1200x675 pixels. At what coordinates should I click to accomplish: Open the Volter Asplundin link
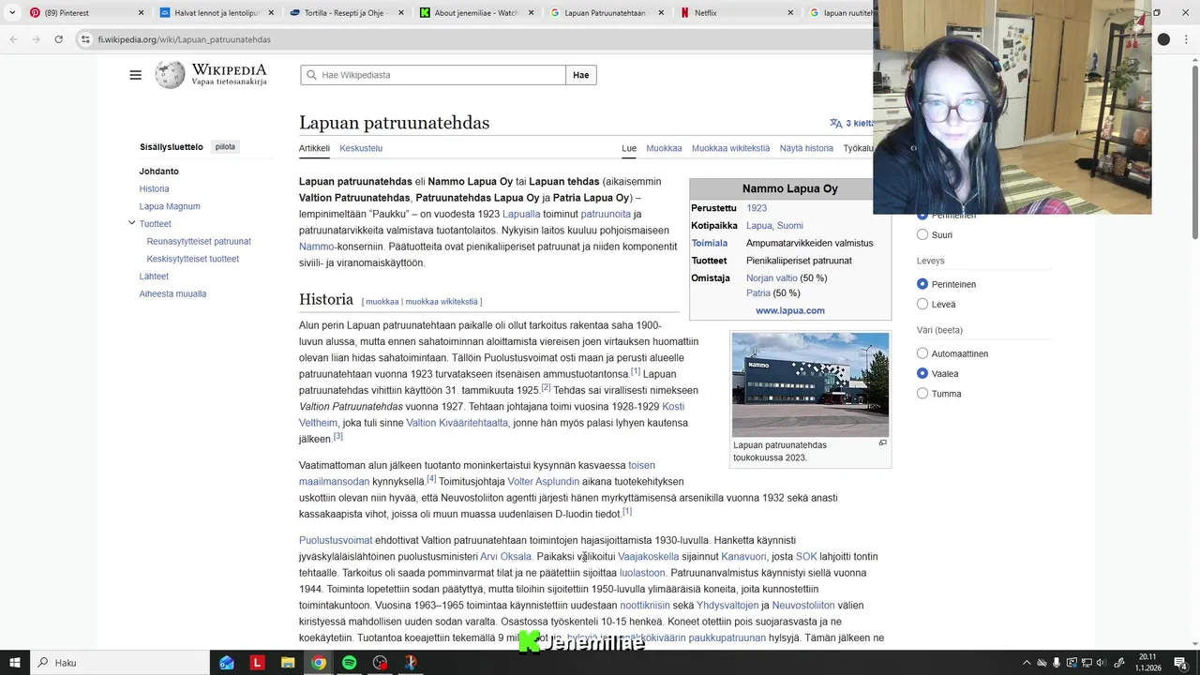click(544, 482)
